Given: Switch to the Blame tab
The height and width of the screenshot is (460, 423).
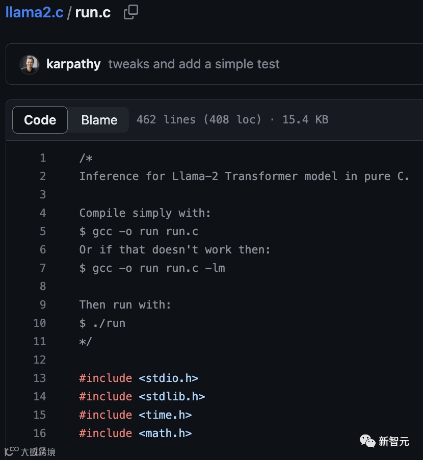Looking at the screenshot, I should tap(99, 120).
